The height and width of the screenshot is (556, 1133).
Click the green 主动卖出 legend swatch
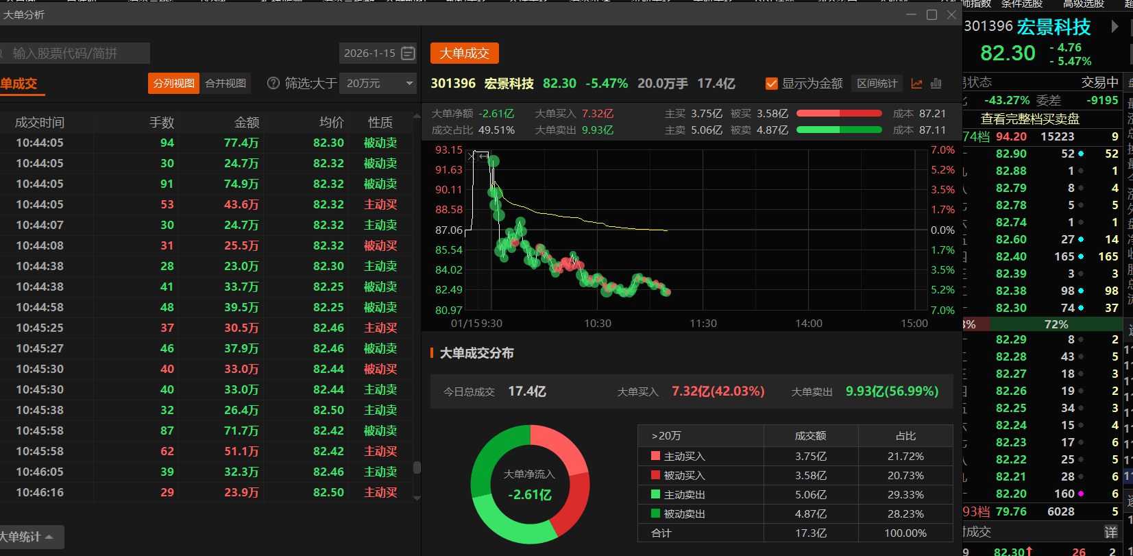pos(655,494)
